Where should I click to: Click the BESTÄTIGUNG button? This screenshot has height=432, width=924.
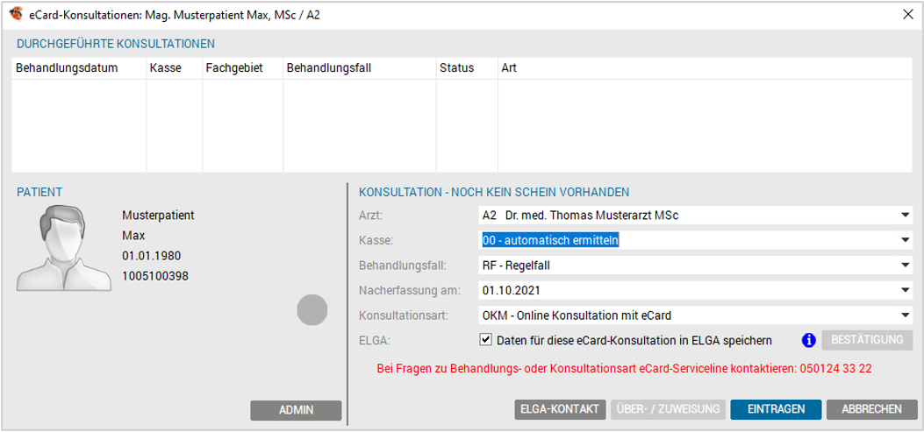pos(867,340)
